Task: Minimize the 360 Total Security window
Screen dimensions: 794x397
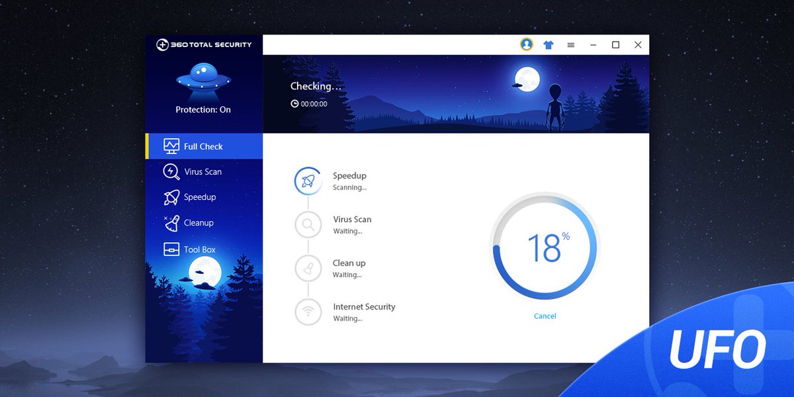Action: point(594,45)
